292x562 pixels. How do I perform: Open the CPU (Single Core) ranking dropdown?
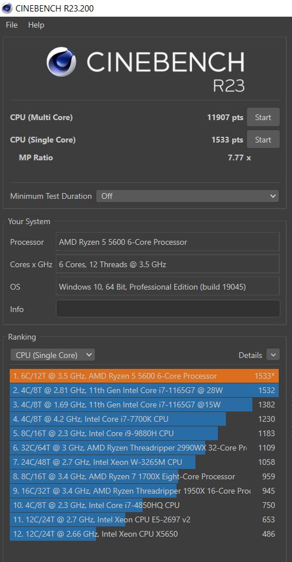tap(52, 355)
